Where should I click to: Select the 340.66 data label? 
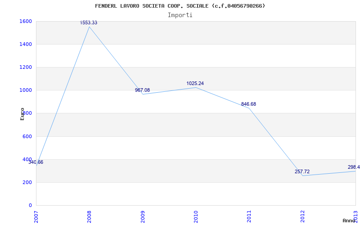coord(36,162)
